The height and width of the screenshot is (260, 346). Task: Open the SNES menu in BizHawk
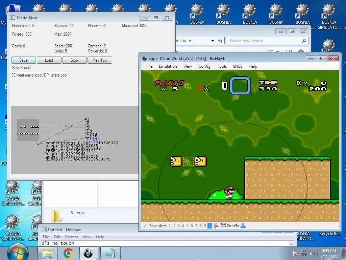(238, 66)
